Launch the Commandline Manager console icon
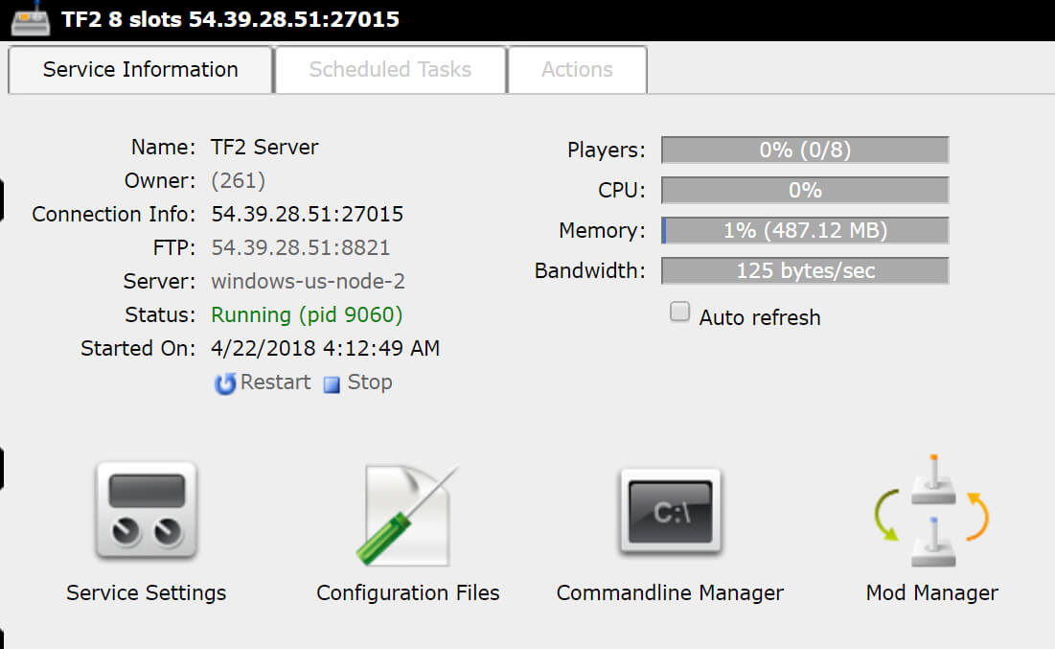Screen dimensions: 1055x649 pyautogui.click(x=670, y=512)
